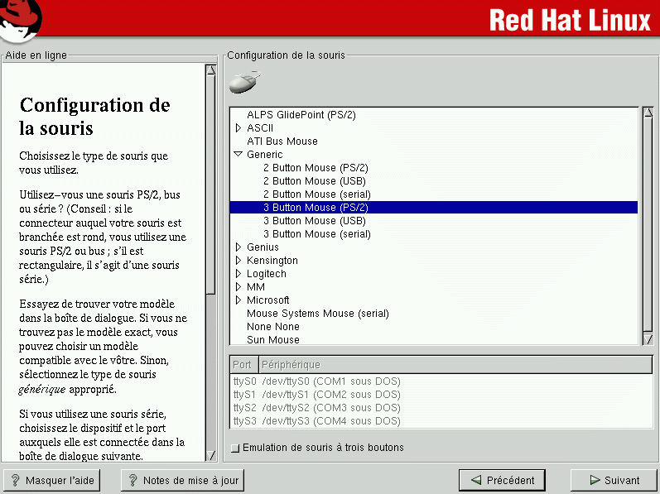Click the mouse list scrollbar down arrow
Image resolution: width=660 pixels, height=494 pixels.
pyautogui.click(x=648, y=339)
